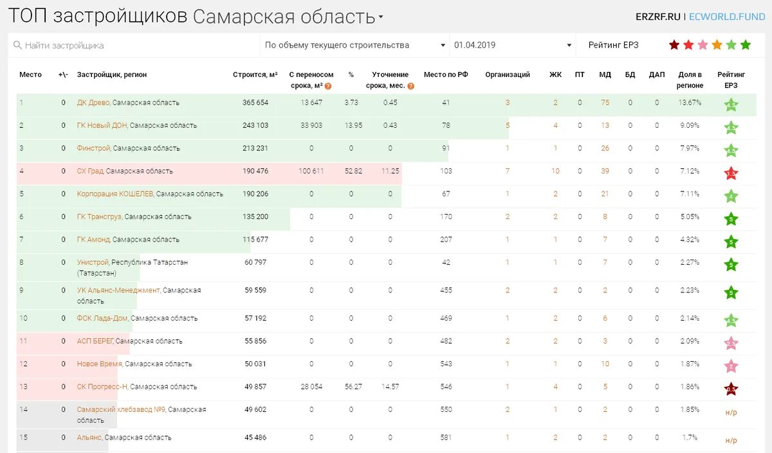Sort by 'Организаций' column header

click(x=508, y=75)
